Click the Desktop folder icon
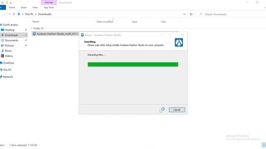The image size is (266, 149). 2,30
